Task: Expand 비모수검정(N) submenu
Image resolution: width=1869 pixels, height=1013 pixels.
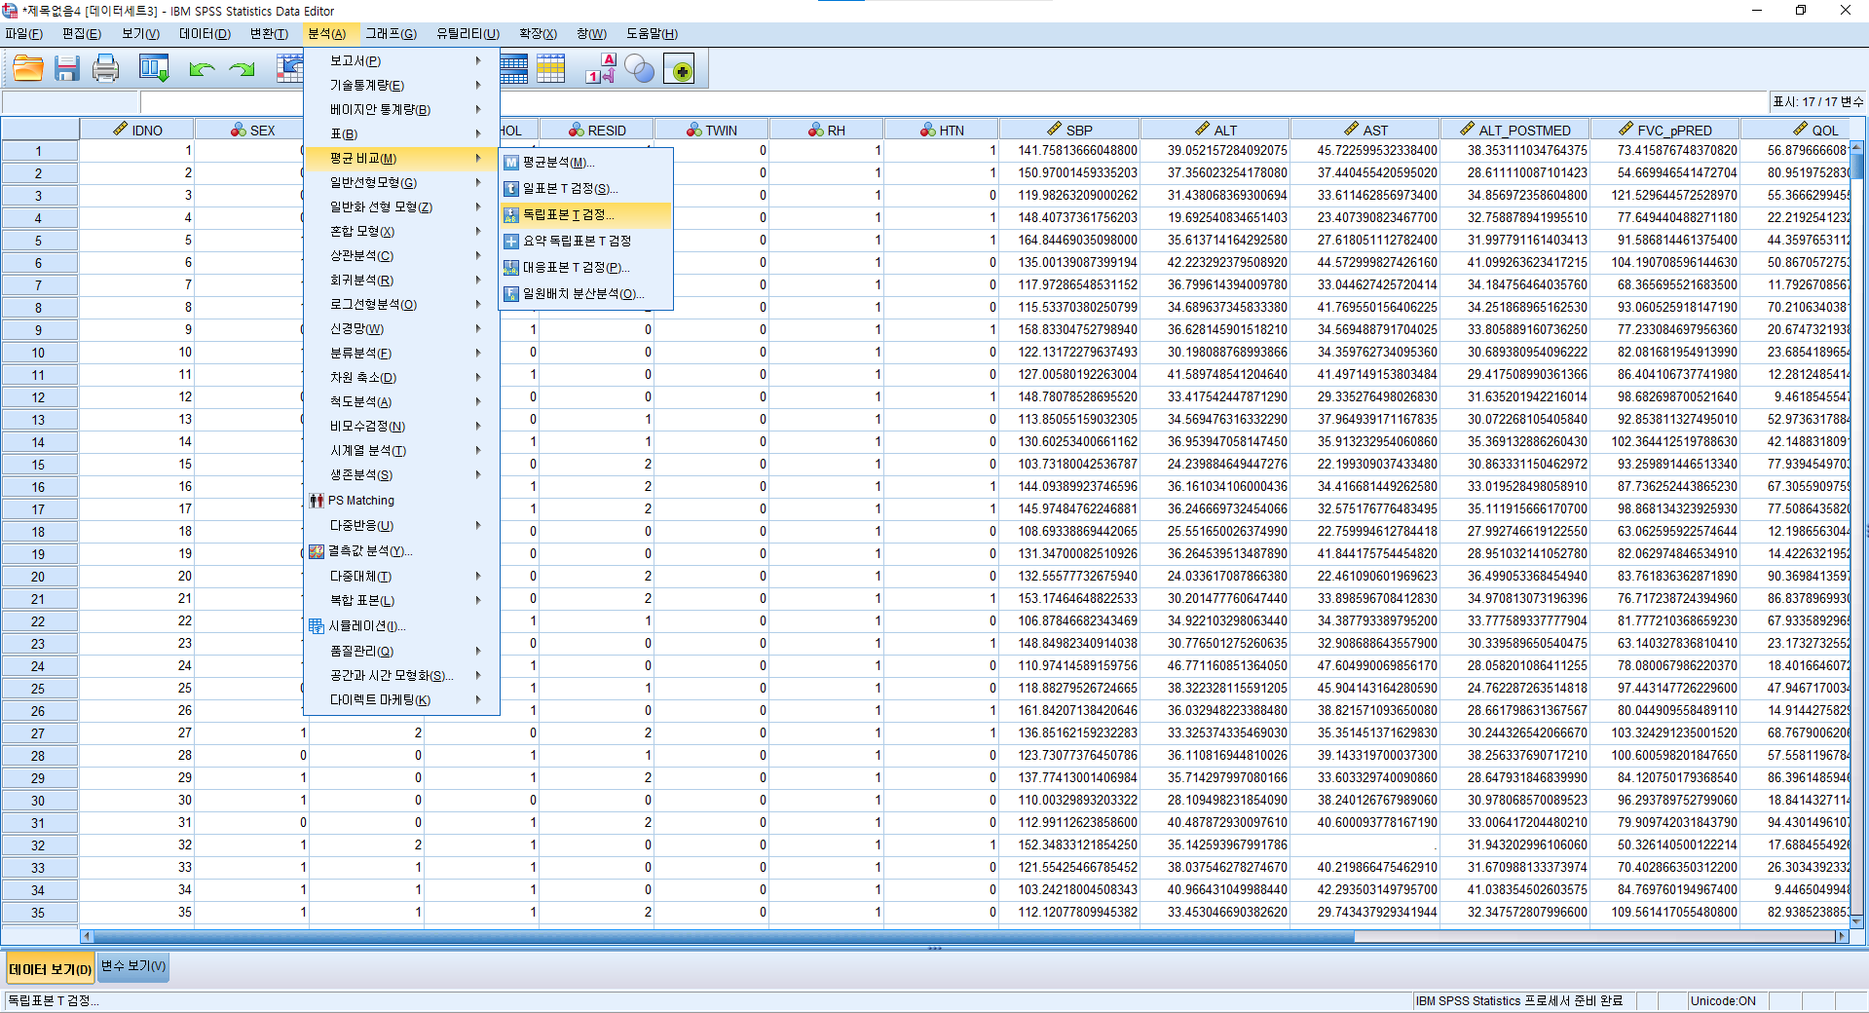Action: point(401,427)
